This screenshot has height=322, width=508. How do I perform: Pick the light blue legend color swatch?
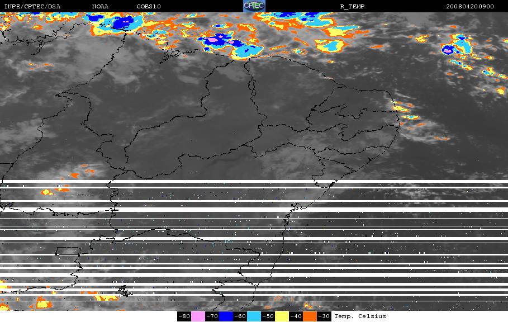(x=254, y=316)
